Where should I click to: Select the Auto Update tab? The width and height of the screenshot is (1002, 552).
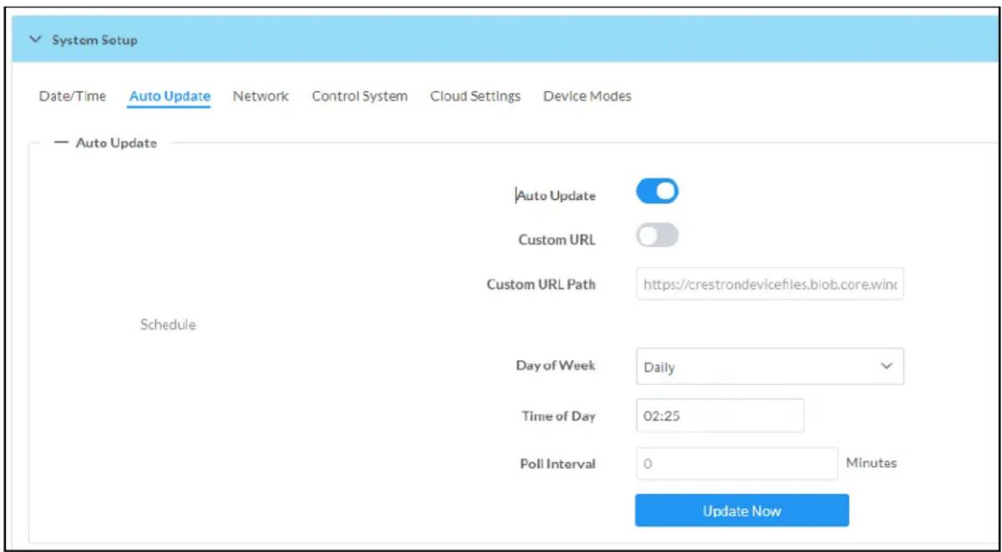169,96
